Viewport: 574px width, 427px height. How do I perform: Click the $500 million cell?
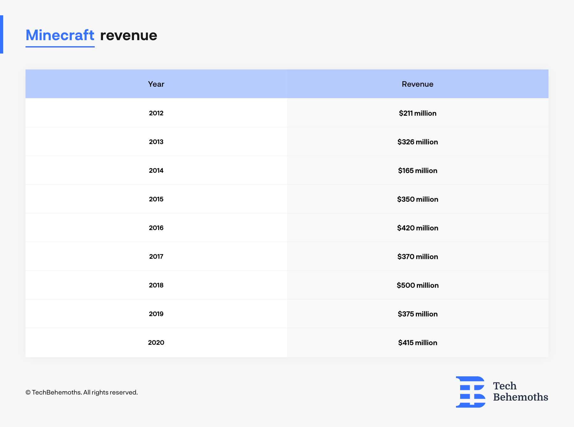[418, 285]
